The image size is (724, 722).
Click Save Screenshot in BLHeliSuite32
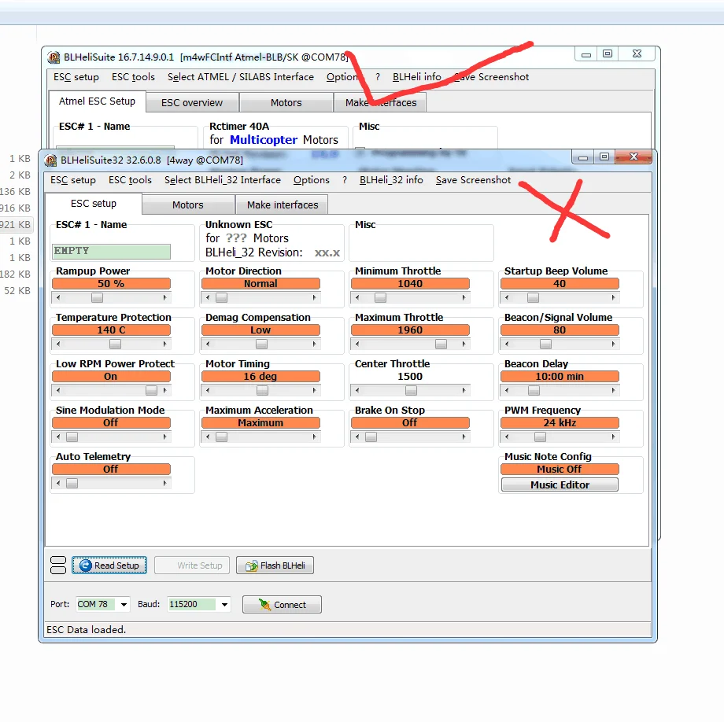point(473,180)
